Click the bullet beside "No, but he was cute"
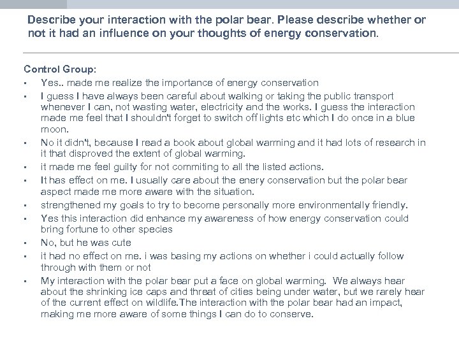 pos(24,243)
